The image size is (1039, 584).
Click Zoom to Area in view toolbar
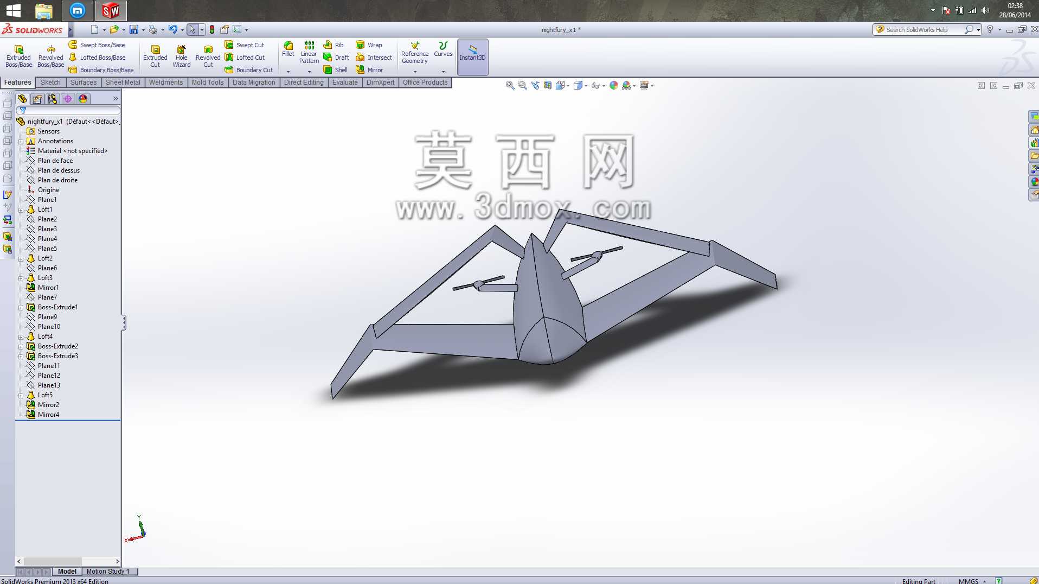click(522, 85)
